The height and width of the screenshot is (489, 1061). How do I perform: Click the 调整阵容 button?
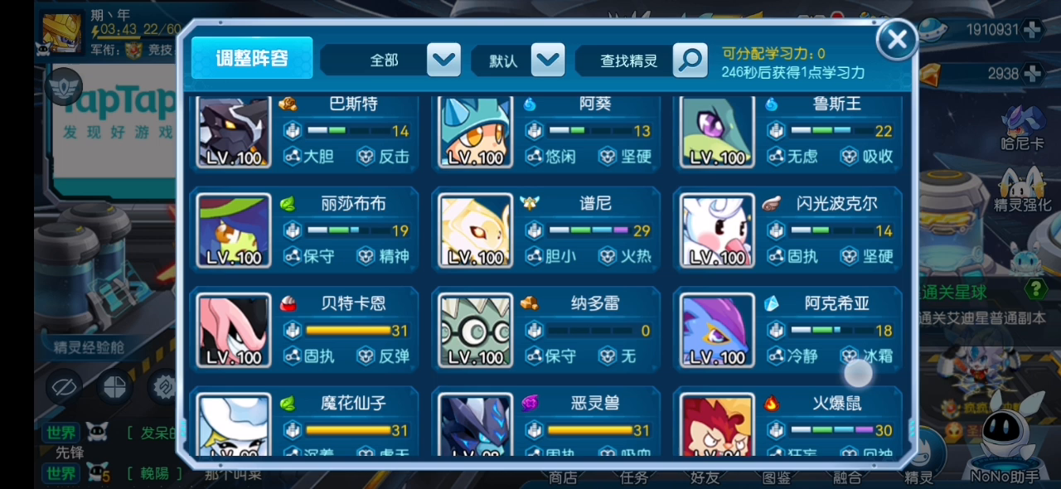[252, 58]
